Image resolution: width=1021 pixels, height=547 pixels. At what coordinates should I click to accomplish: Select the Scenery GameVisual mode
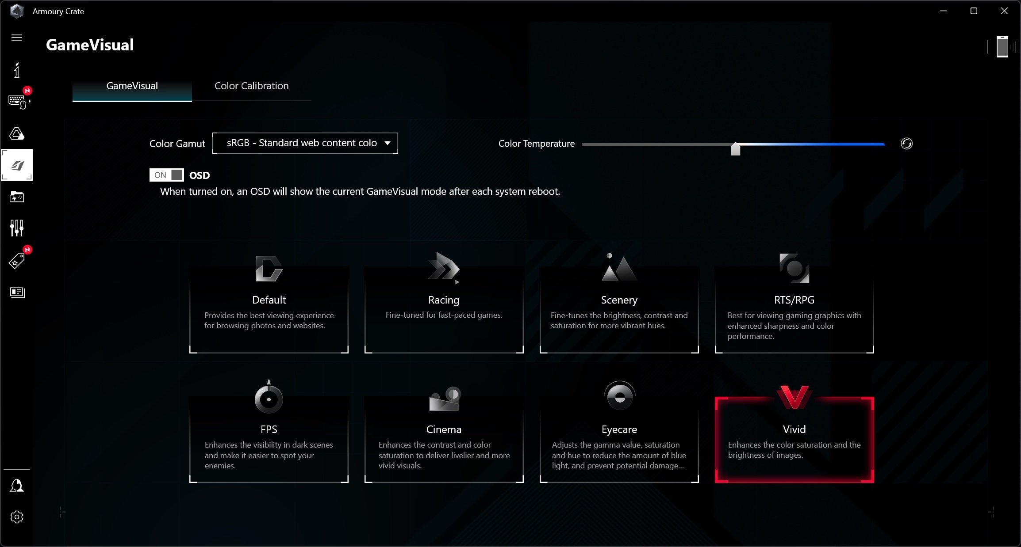pyautogui.click(x=618, y=299)
